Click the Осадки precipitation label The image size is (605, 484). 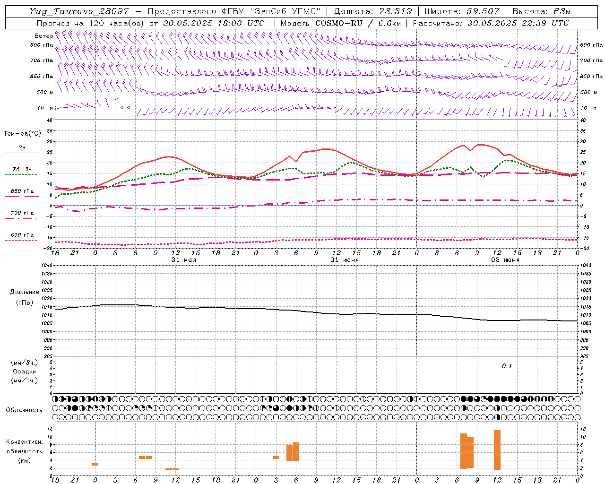click(25, 372)
